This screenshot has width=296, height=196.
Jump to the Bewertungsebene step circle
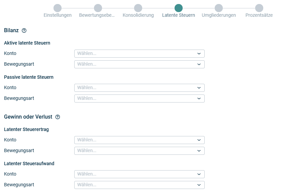98,8
